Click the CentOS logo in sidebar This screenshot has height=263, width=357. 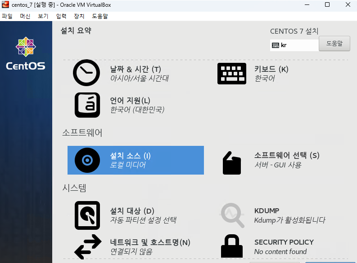[26, 53]
